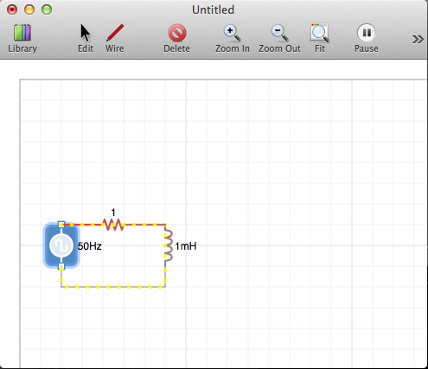Image resolution: width=428 pixels, height=369 pixels.
Task: Click the bottom wire of the circuit
Action: click(113, 287)
